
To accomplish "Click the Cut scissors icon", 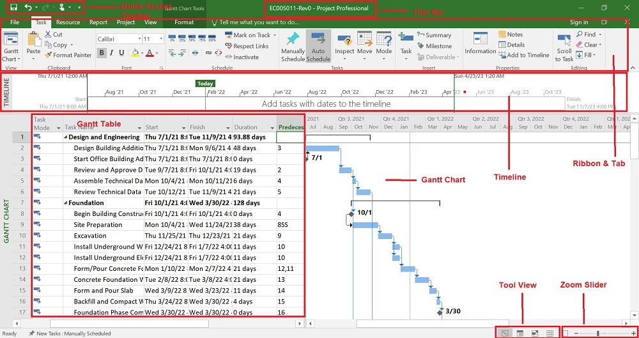I will (x=48, y=35).
